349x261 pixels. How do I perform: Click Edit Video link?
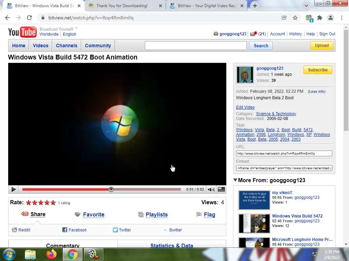[x=245, y=107]
